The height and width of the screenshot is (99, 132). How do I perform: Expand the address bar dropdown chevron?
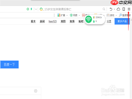coord(36,9)
